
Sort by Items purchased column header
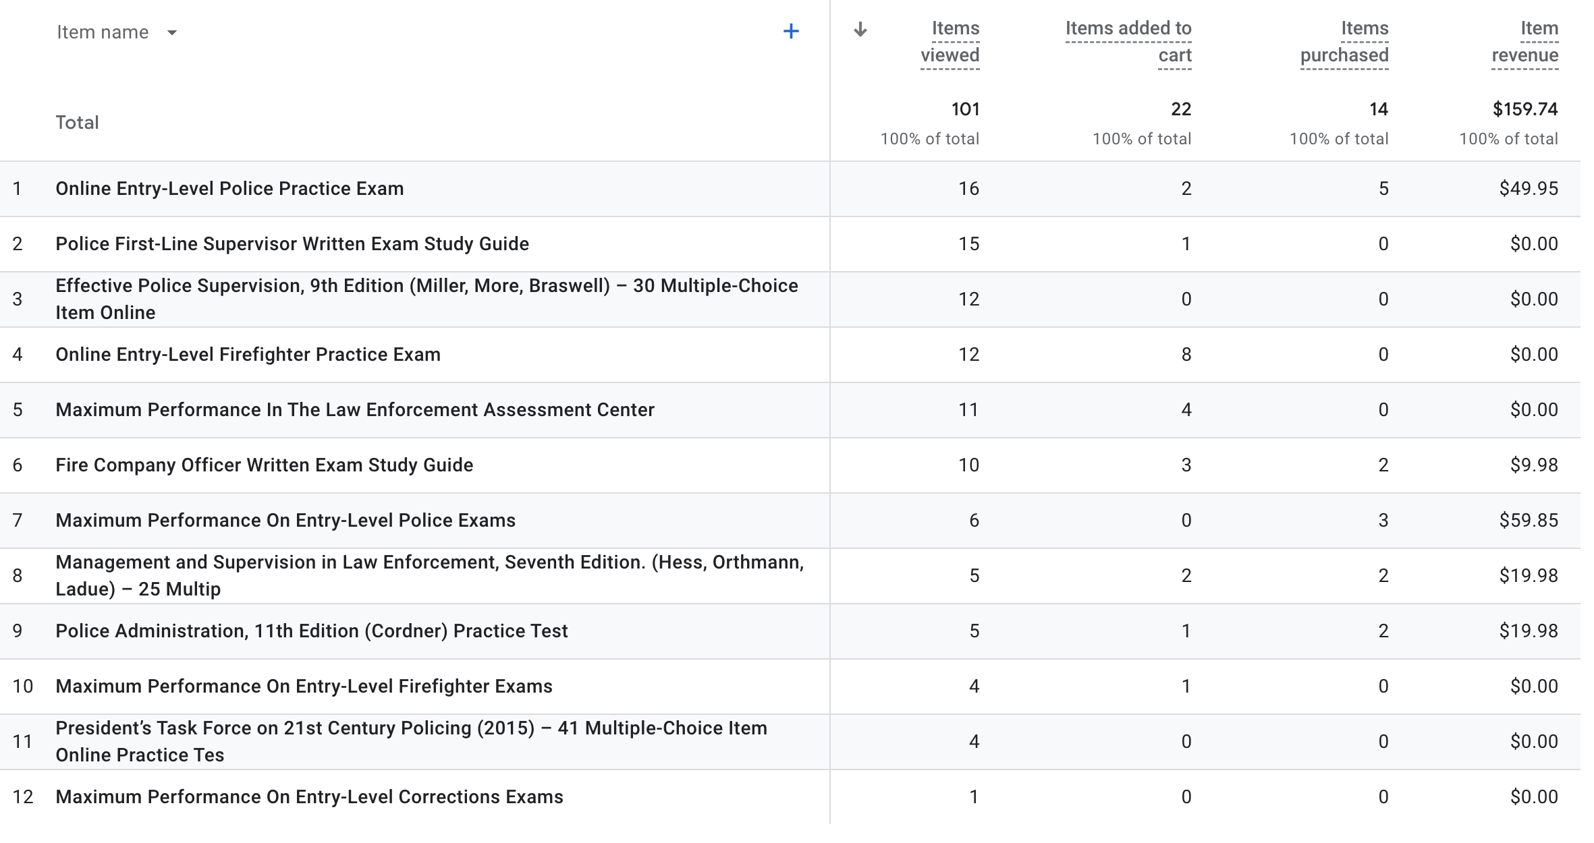(1344, 42)
